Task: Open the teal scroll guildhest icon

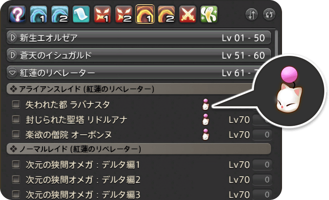Action: [81, 14]
